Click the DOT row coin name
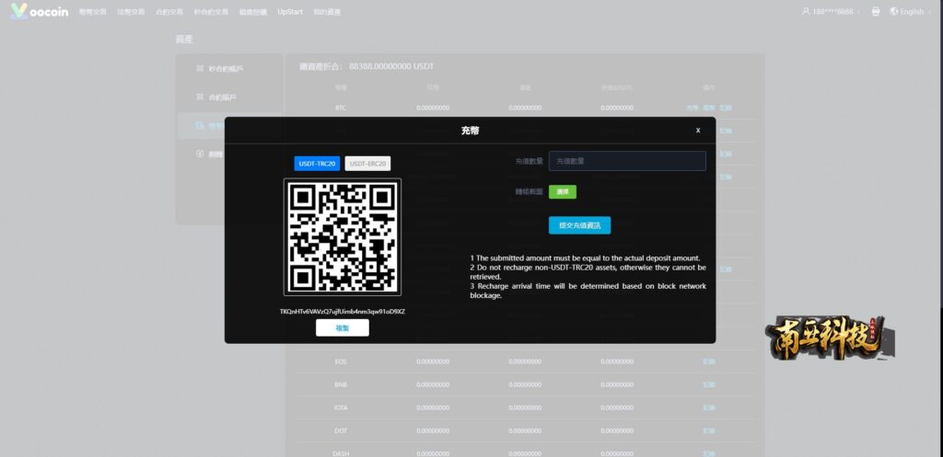The width and height of the screenshot is (943, 457). [341, 430]
